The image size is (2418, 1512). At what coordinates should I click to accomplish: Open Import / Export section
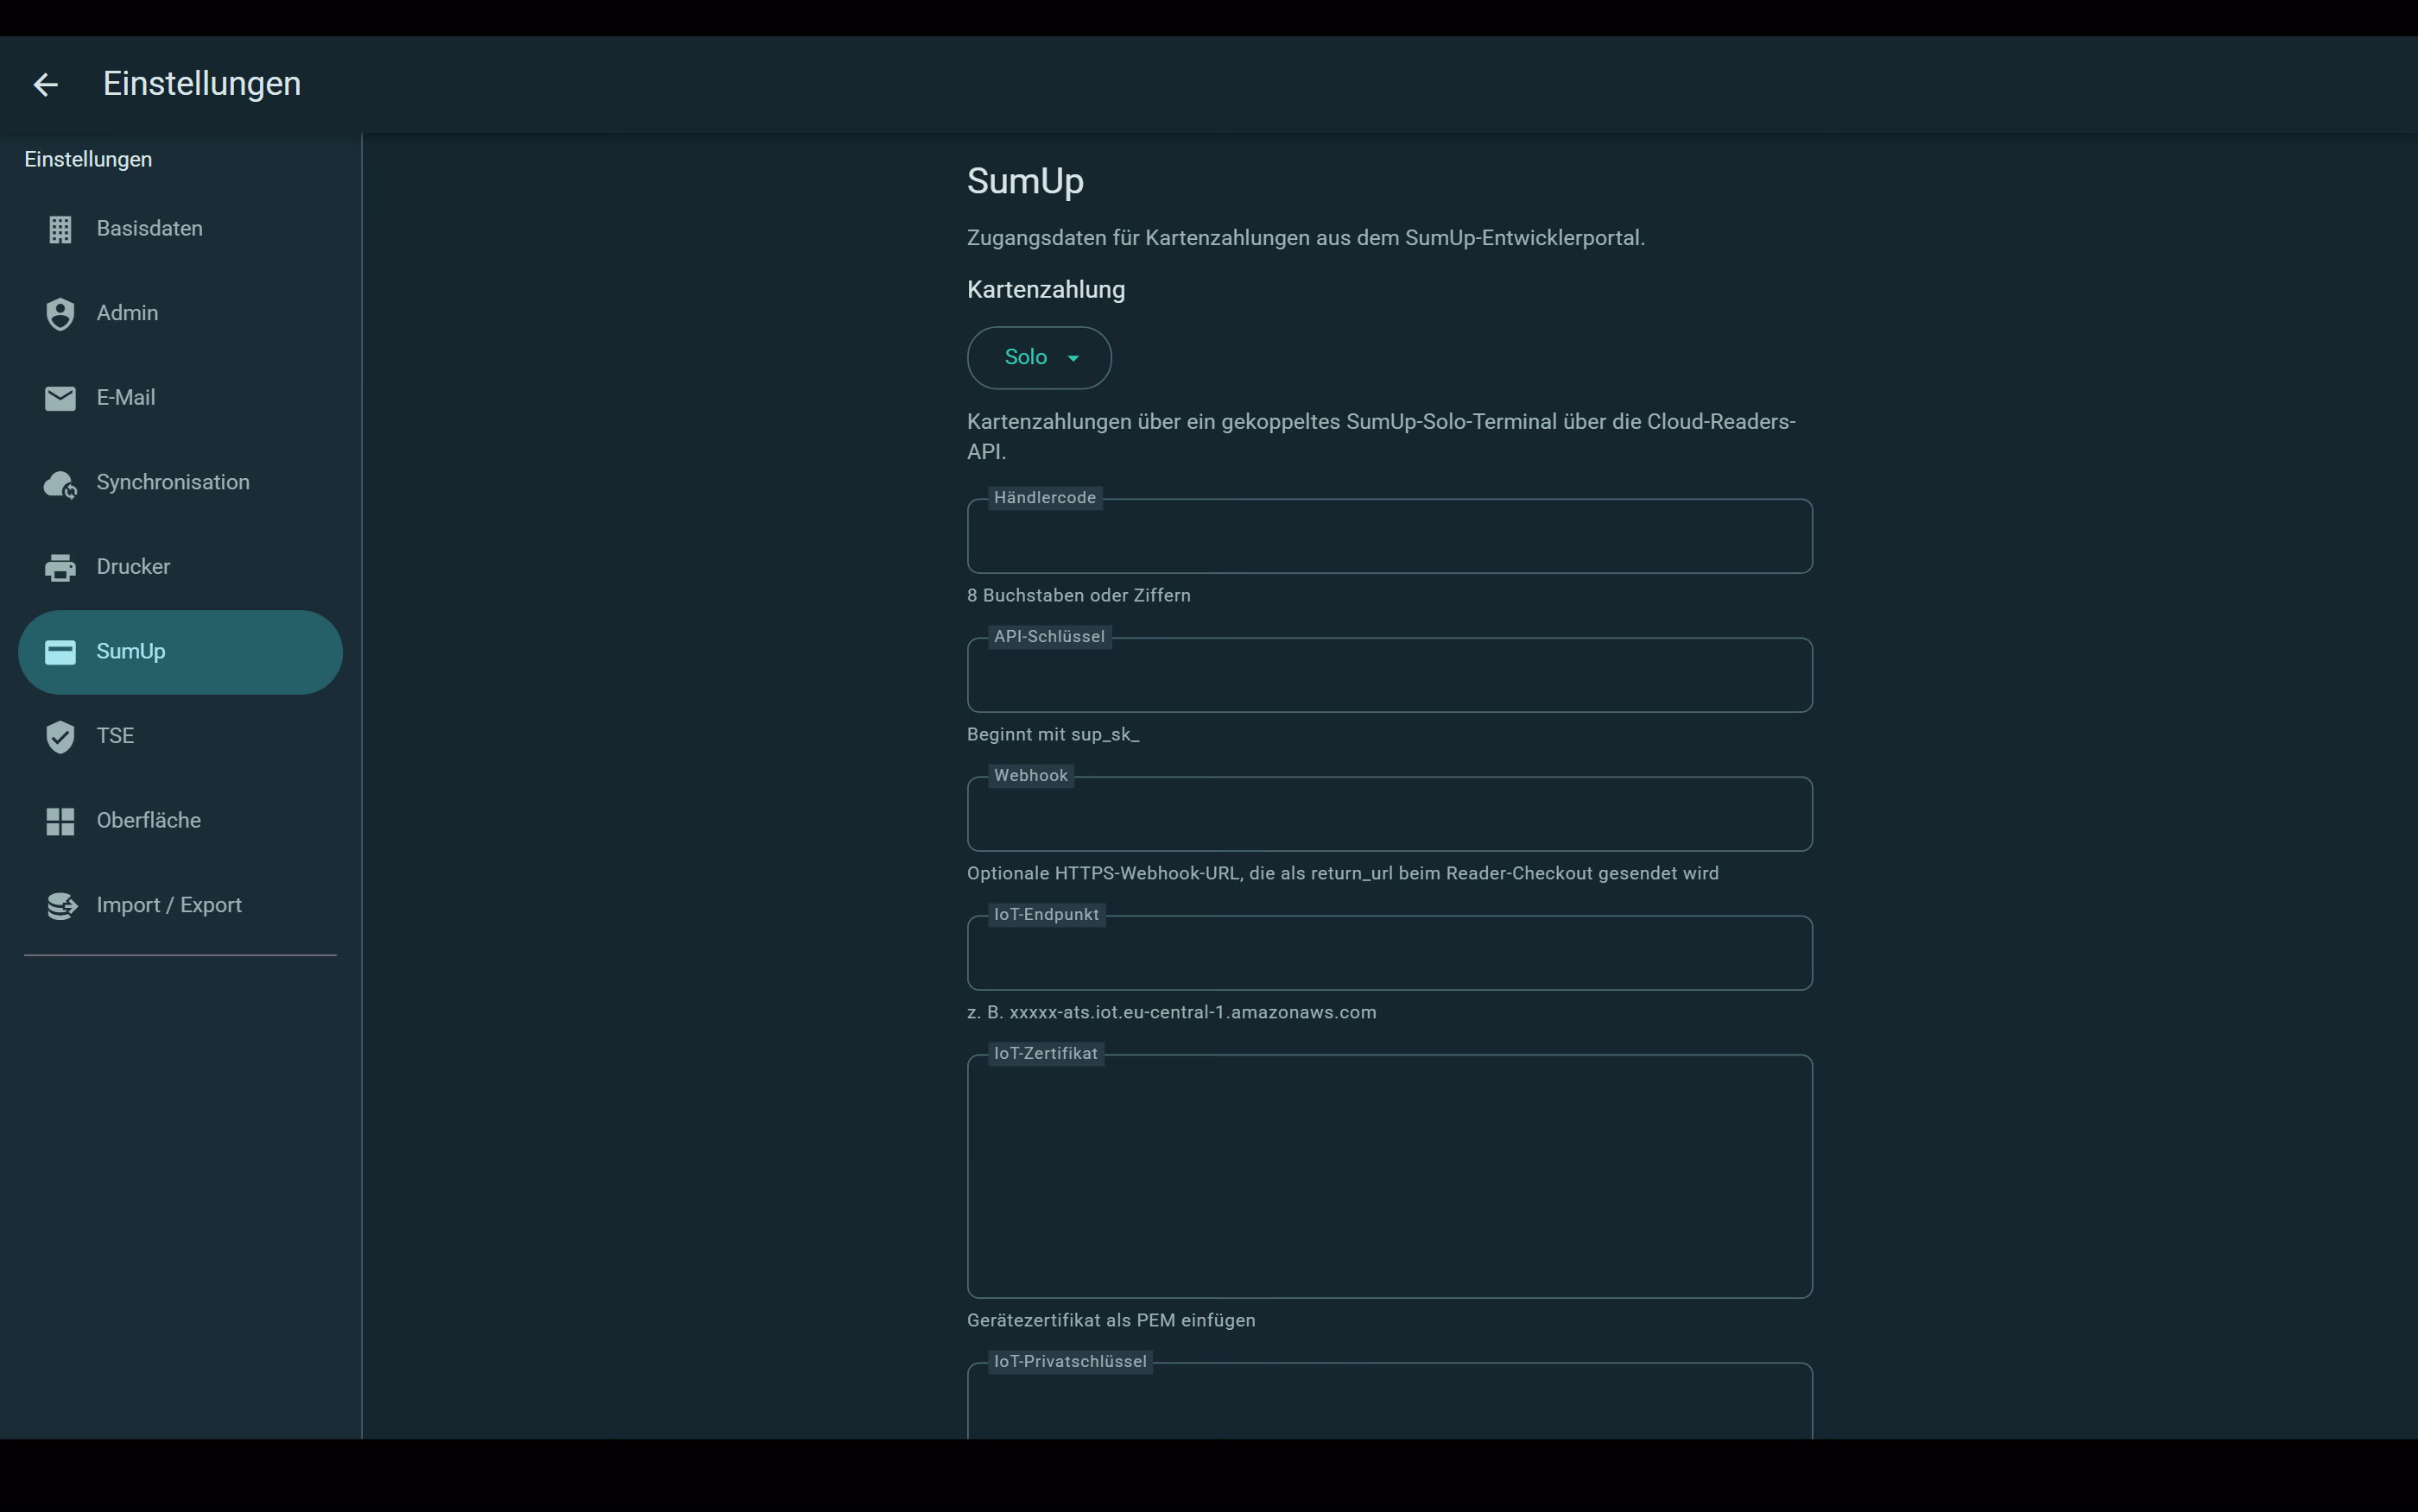click(x=180, y=905)
